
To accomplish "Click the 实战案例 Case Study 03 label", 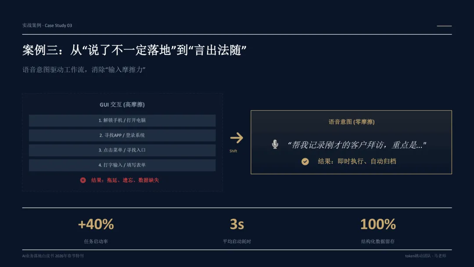I will coord(47,25).
